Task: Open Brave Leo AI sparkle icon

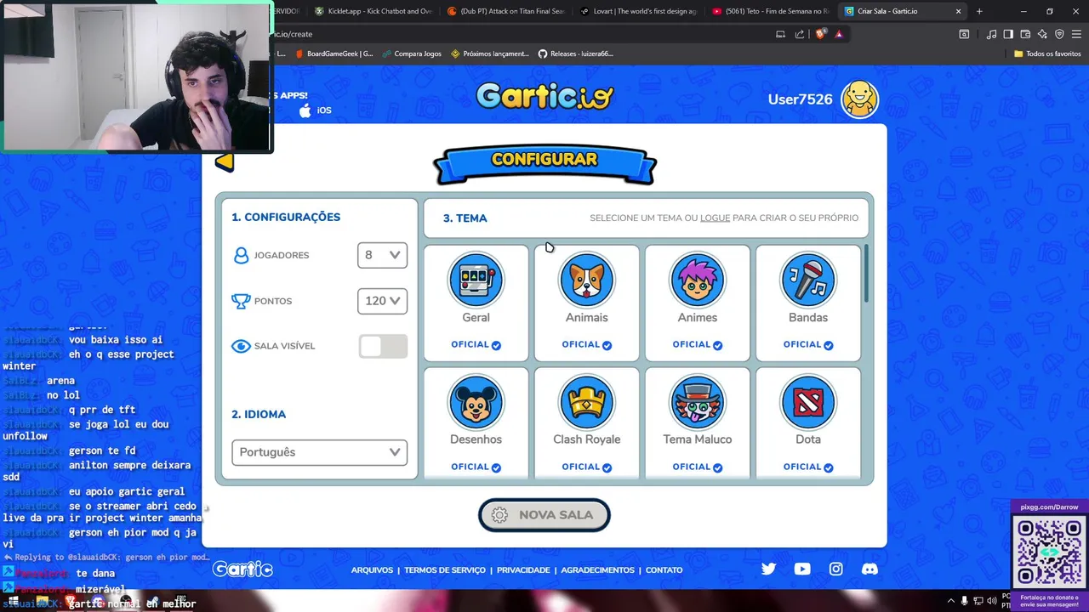Action: [1042, 34]
